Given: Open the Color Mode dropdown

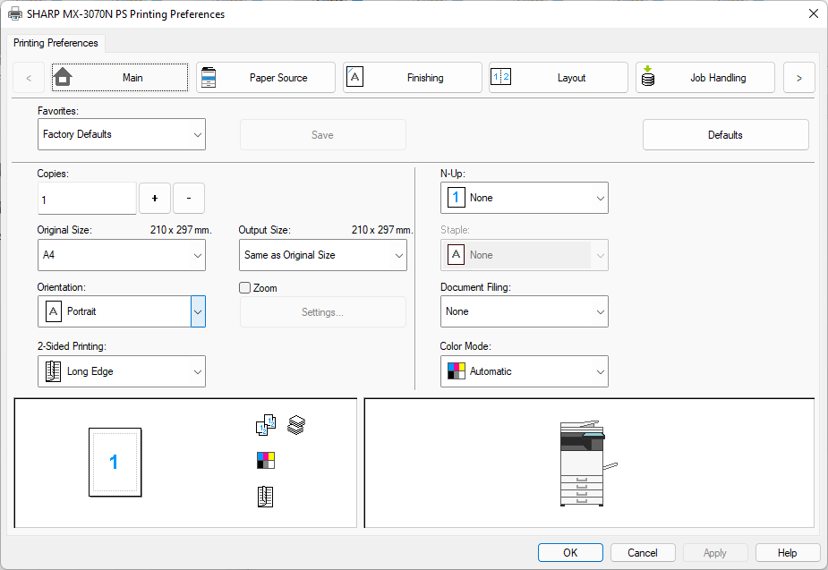Looking at the screenshot, I should pyautogui.click(x=524, y=371).
